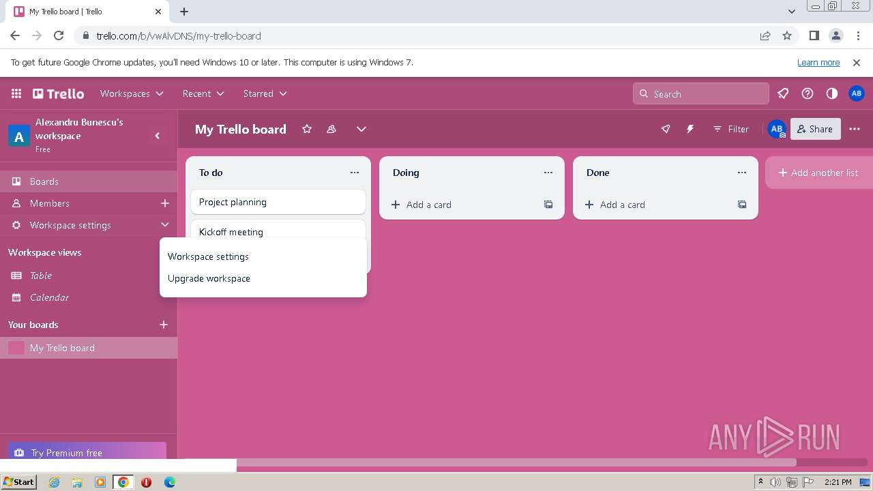The image size is (873, 491).
Task: Create card from template in Done
Action: tap(742, 205)
